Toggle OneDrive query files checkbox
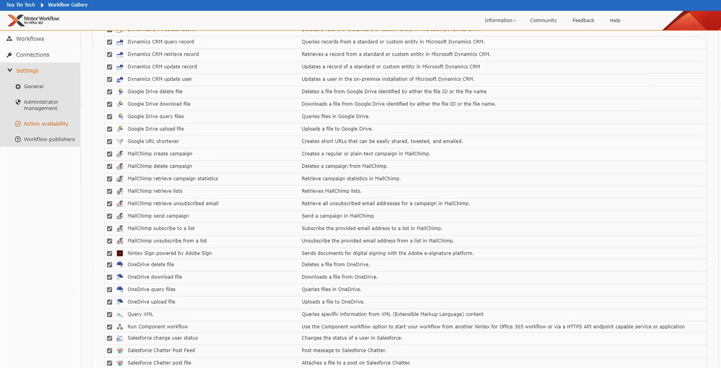Viewport: 721px width, 368px height. point(110,290)
